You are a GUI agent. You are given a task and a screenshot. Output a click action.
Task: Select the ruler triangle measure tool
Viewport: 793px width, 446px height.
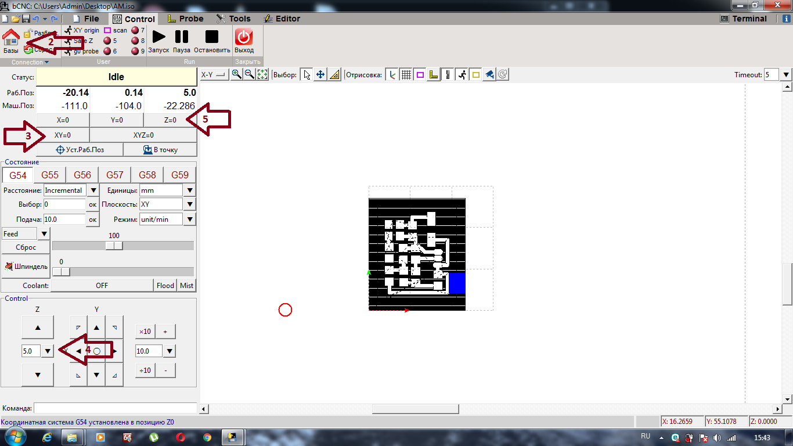point(334,74)
